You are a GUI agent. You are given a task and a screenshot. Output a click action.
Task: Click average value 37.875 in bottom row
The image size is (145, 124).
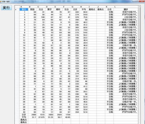click(x=42, y=117)
